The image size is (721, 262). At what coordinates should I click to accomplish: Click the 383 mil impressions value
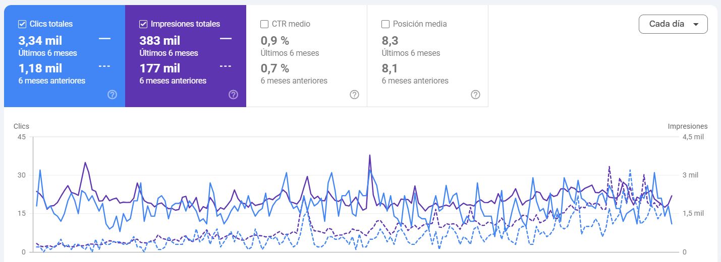(160, 41)
